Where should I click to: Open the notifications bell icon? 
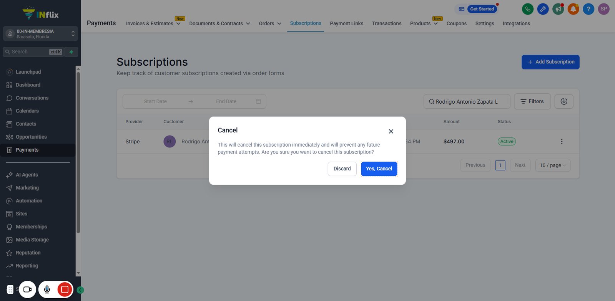[x=573, y=9]
